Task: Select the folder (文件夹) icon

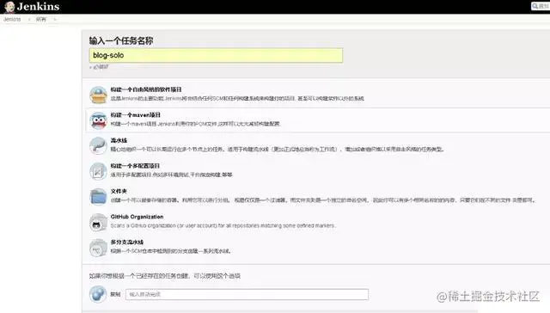Action: [98, 197]
